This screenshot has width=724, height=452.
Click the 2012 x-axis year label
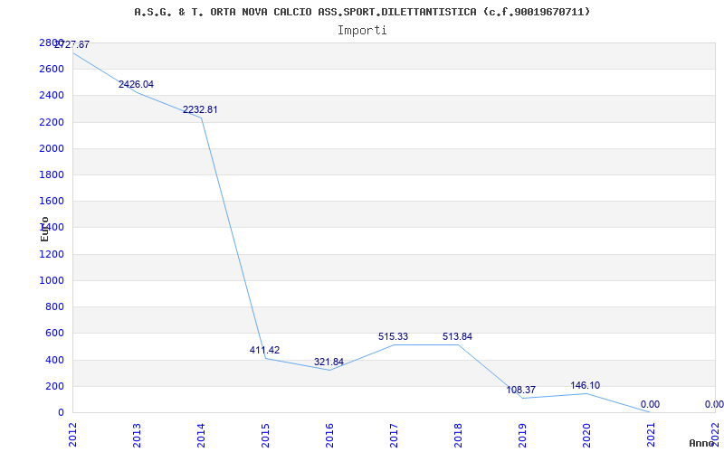pos(72,434)
